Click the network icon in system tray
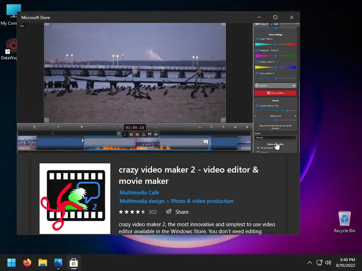Viewport: 362px width, 271px height. click(319, 263)
